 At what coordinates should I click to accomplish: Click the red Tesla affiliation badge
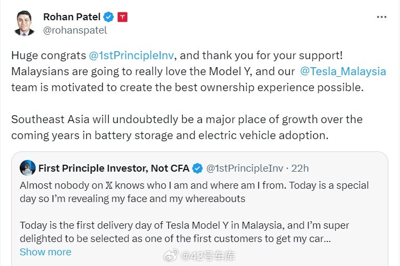tap(123, 17)
